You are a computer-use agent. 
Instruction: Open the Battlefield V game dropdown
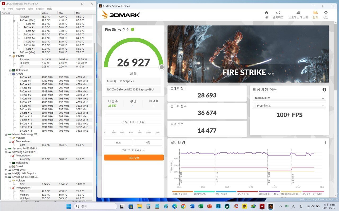[x=289, y=98]
